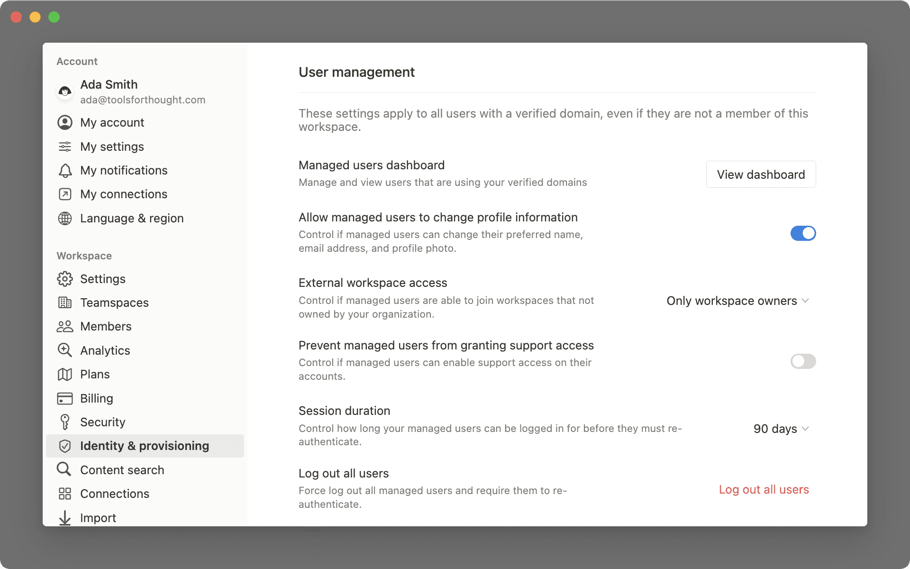This screenshot has height=569, width=910.
Task: Click the Import download icon
Action: [65, 517]
